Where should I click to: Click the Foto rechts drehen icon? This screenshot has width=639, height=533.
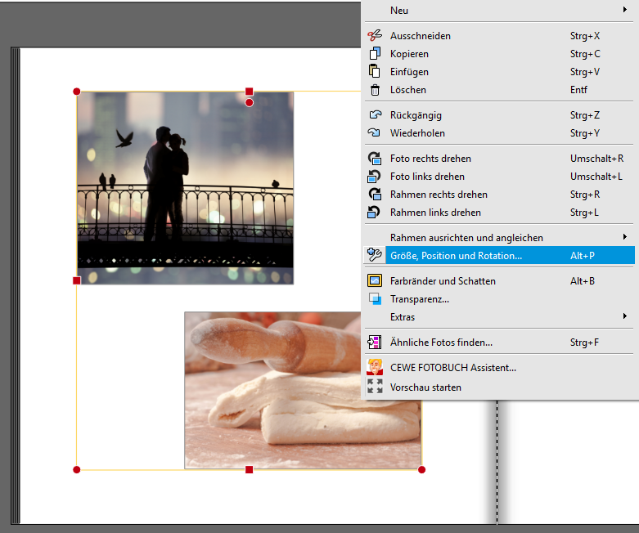(x=375, y=159)
